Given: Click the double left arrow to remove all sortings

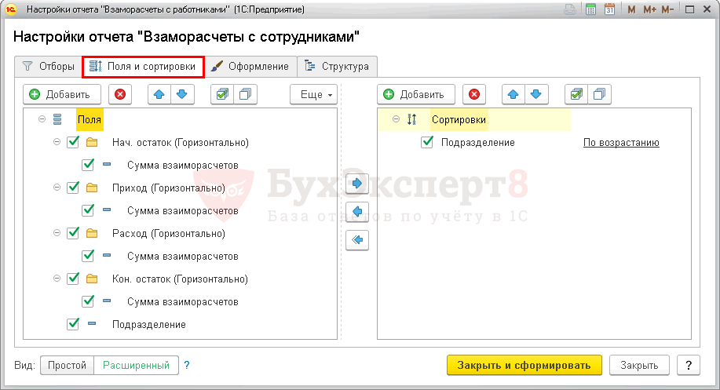Looking at the screenshot, I should pyautogui.click(x=357, y=240).
